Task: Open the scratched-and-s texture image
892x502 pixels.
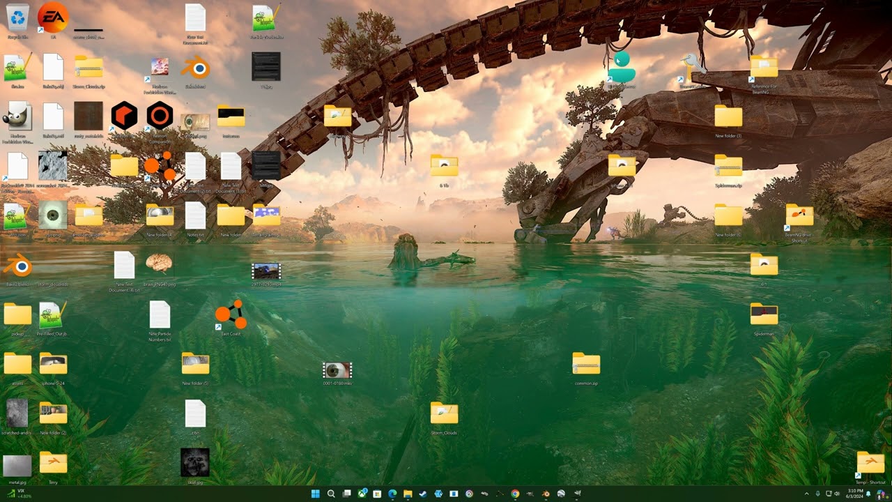Action: pos(17,414)
